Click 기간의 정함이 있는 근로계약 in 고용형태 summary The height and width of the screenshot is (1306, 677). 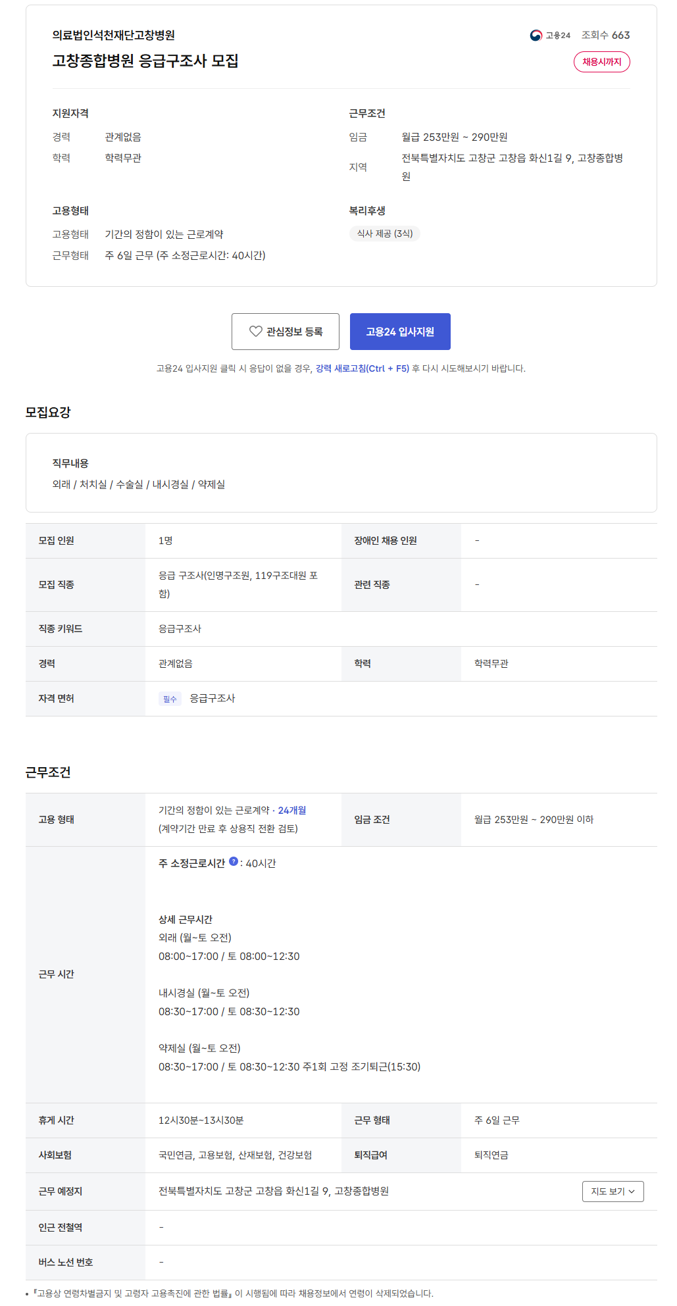pos(164,234)
